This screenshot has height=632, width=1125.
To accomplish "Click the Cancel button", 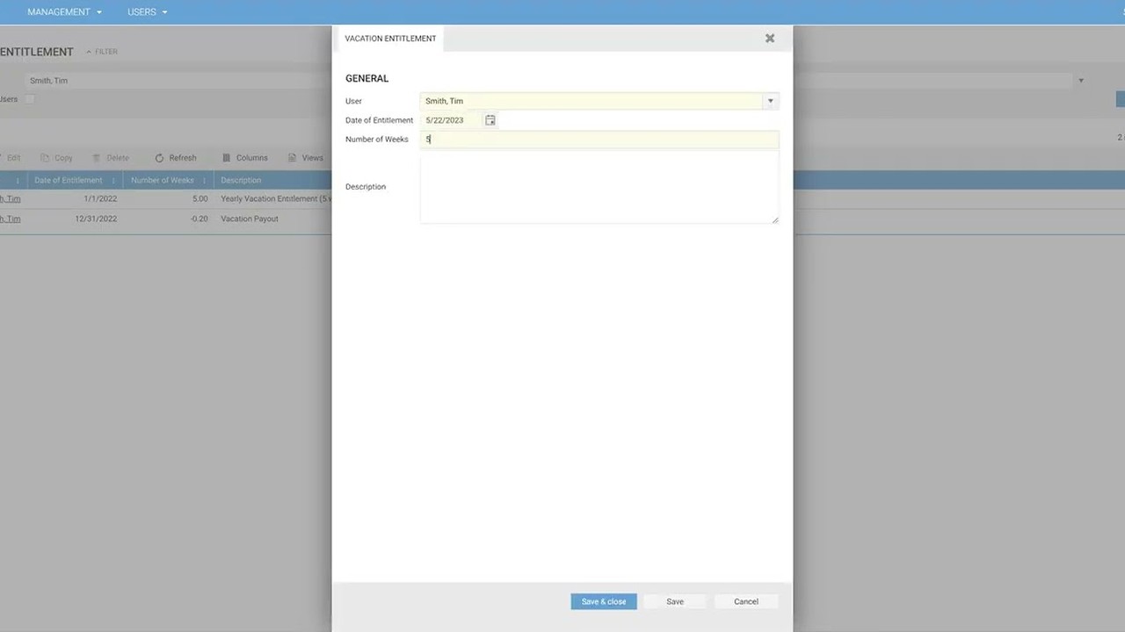I will pyautogui.click(x=746, y=601).
